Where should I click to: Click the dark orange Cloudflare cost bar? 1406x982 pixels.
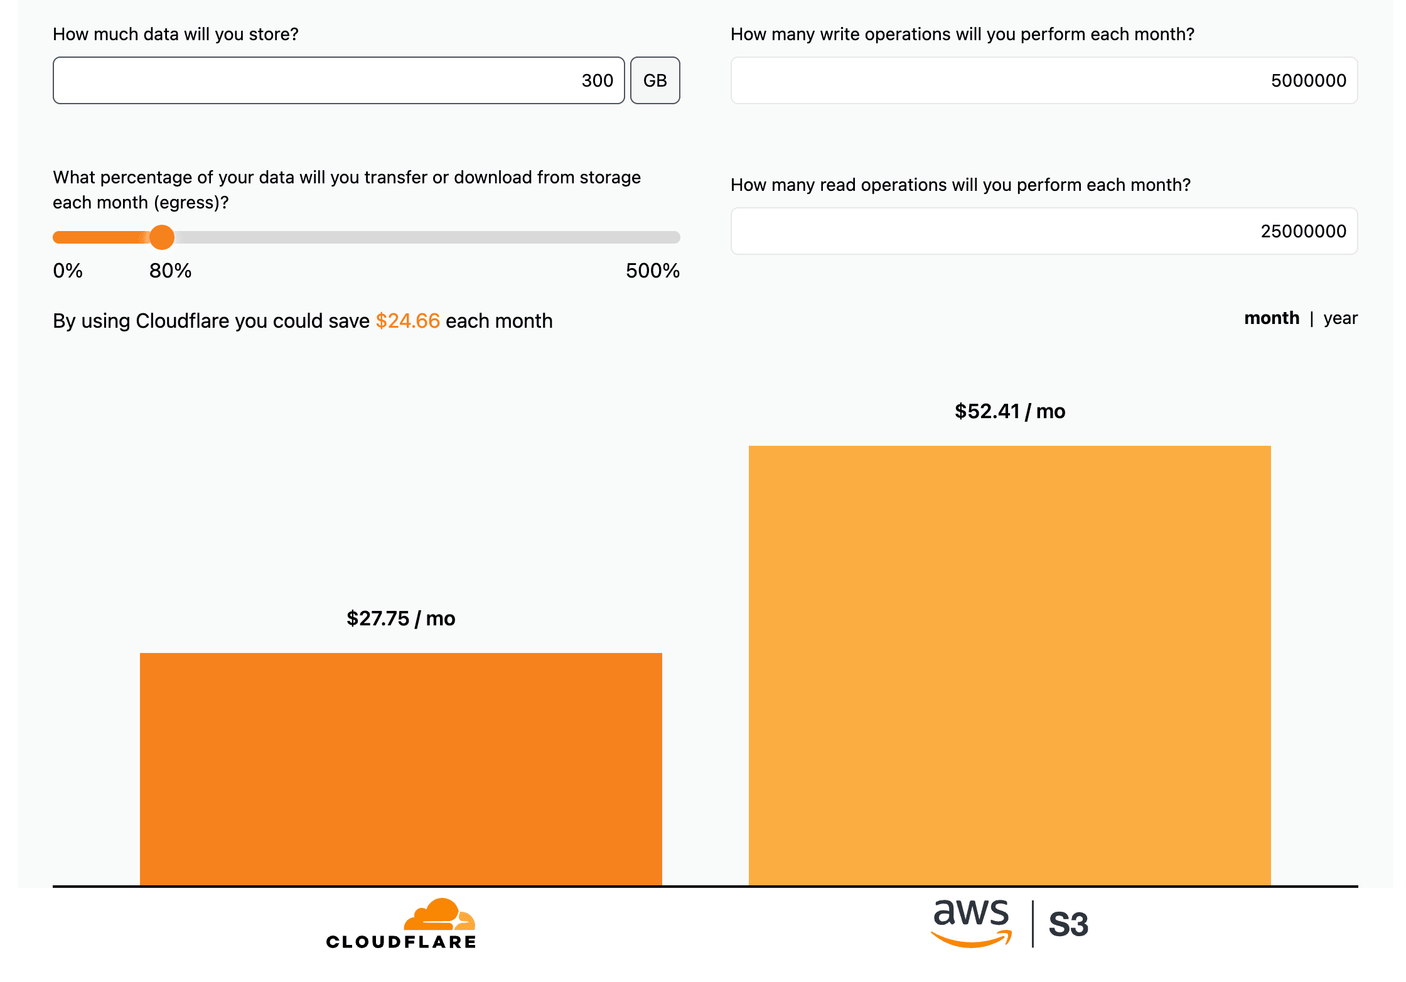click(x=401, y=769)
